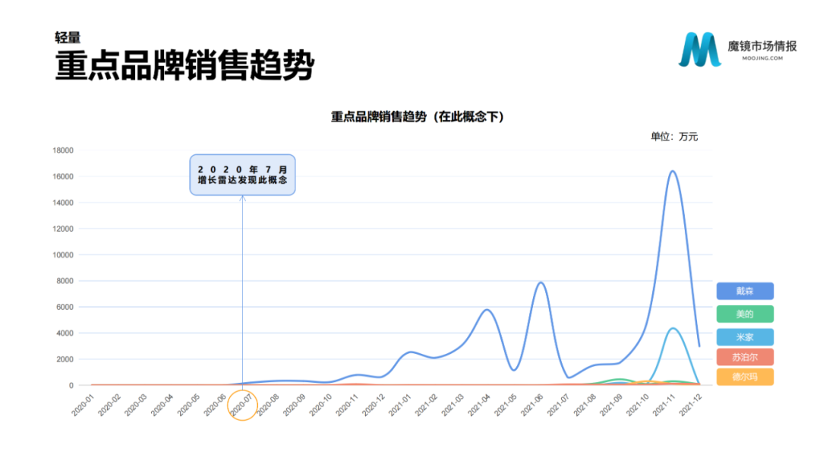Select the MOOJING.COM text
The image size is (820, 461).
(x=762, y=58)
